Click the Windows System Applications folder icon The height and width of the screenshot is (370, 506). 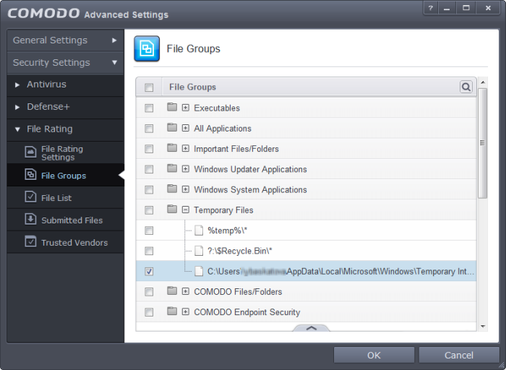172,189
